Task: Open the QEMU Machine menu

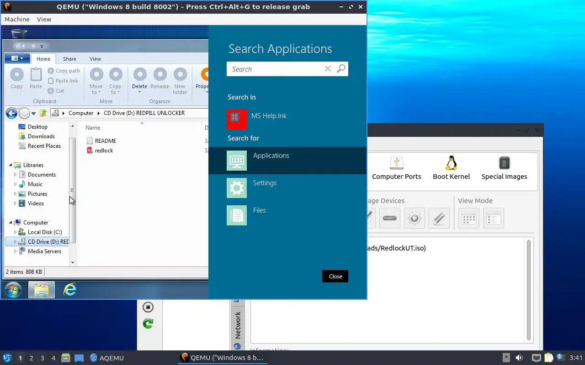Action: click(17, 19)
